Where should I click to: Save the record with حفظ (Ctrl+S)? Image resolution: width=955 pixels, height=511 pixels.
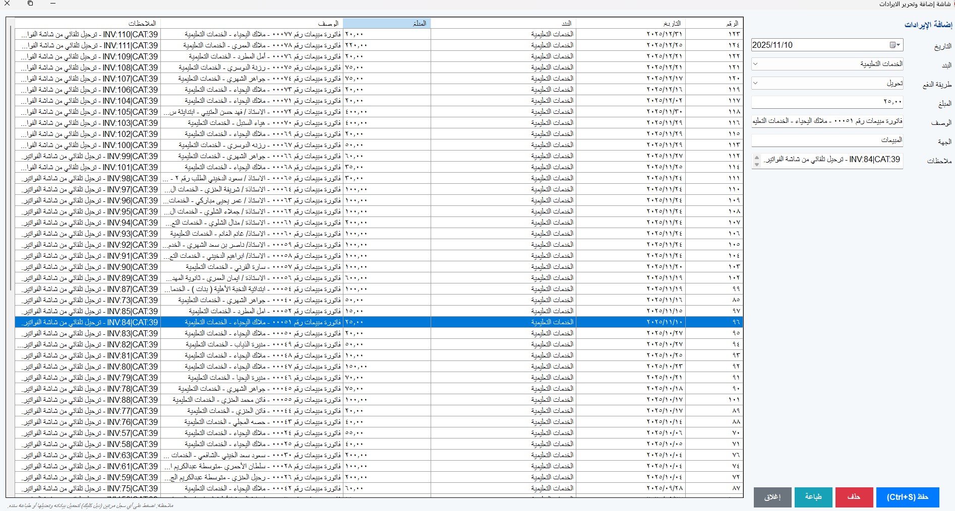pos(907,497)
